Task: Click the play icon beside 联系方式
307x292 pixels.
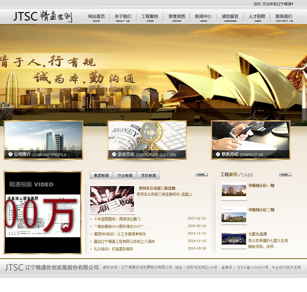Action: [218, 154]
